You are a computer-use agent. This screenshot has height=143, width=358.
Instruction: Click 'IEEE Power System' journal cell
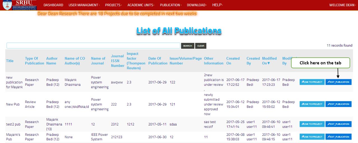tap(100, 137)
